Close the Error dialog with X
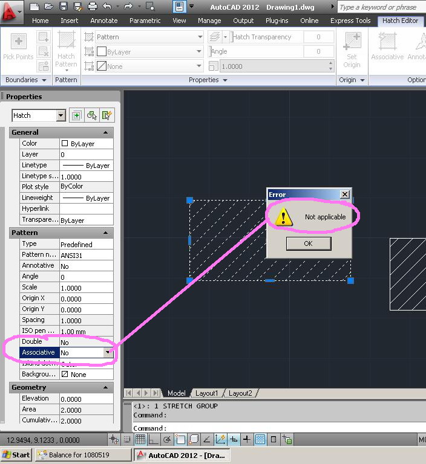 coord(345,195)
